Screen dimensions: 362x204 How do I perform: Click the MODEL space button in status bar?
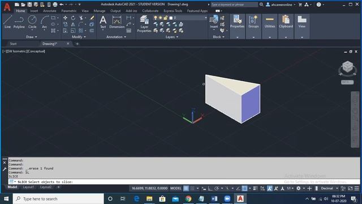pyautogui.click(x=175, y=188)
